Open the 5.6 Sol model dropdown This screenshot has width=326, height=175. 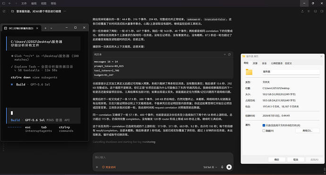210,167
